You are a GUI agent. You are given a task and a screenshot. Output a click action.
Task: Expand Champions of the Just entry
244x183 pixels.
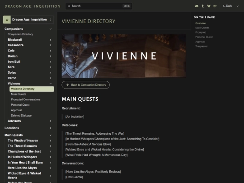[x=51, y=151]
